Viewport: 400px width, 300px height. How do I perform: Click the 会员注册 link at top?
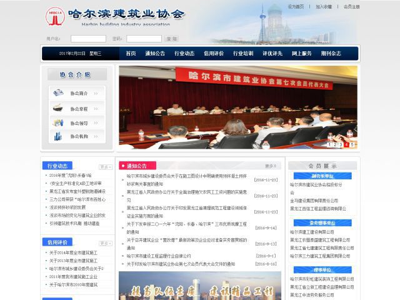coord(352,6)
